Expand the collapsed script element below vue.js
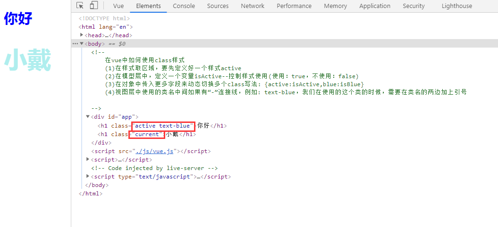Screen dimensions: 498x227 point(88,160)
